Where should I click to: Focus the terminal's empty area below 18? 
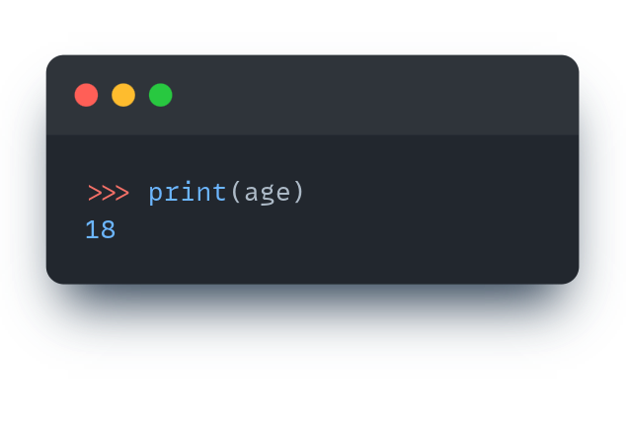(x=296, y=262)
